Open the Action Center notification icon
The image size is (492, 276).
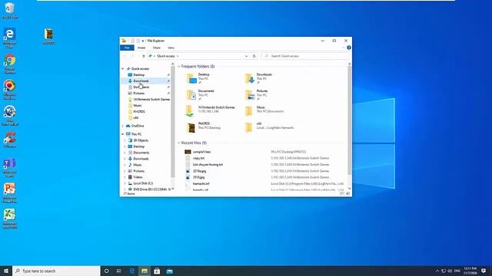[484, 271]
